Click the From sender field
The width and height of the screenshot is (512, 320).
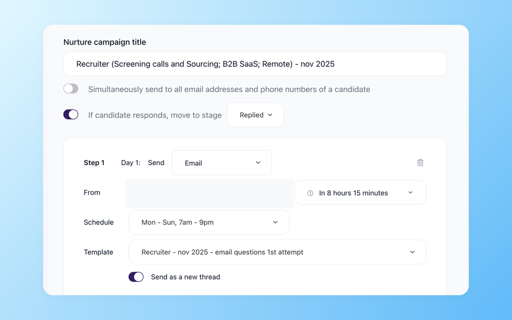point(209,193)
